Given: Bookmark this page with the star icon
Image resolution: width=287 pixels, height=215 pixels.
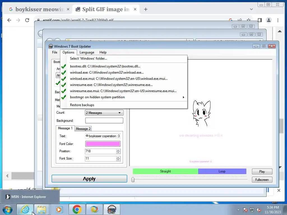Looking at the screenshot, I should click(248, 20).
